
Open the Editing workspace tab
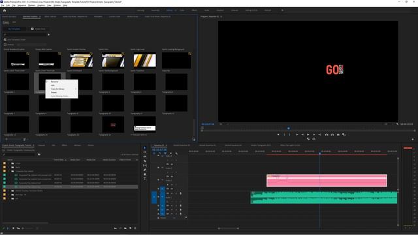(x=170, y=10)
